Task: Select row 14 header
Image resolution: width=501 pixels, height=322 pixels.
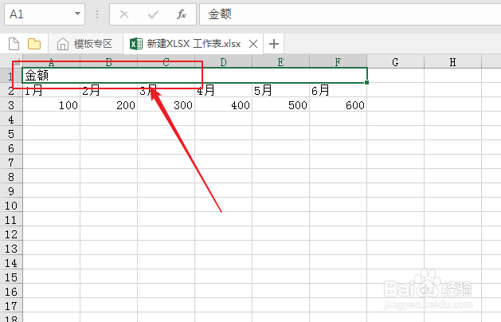Action: pos(11,263)
